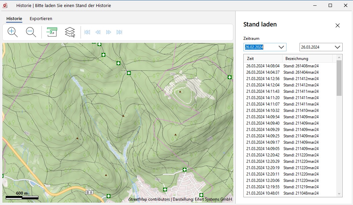Viewport: 353px width, 205px height.
Task: Select entry Stand: 261408mar24
Action: tap(301, 66)
